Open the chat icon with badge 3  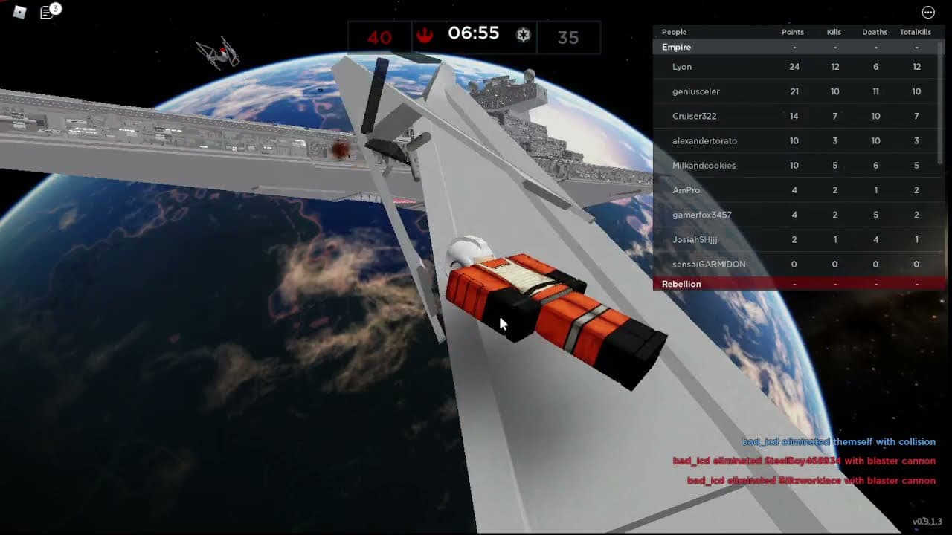pos(49,11)
